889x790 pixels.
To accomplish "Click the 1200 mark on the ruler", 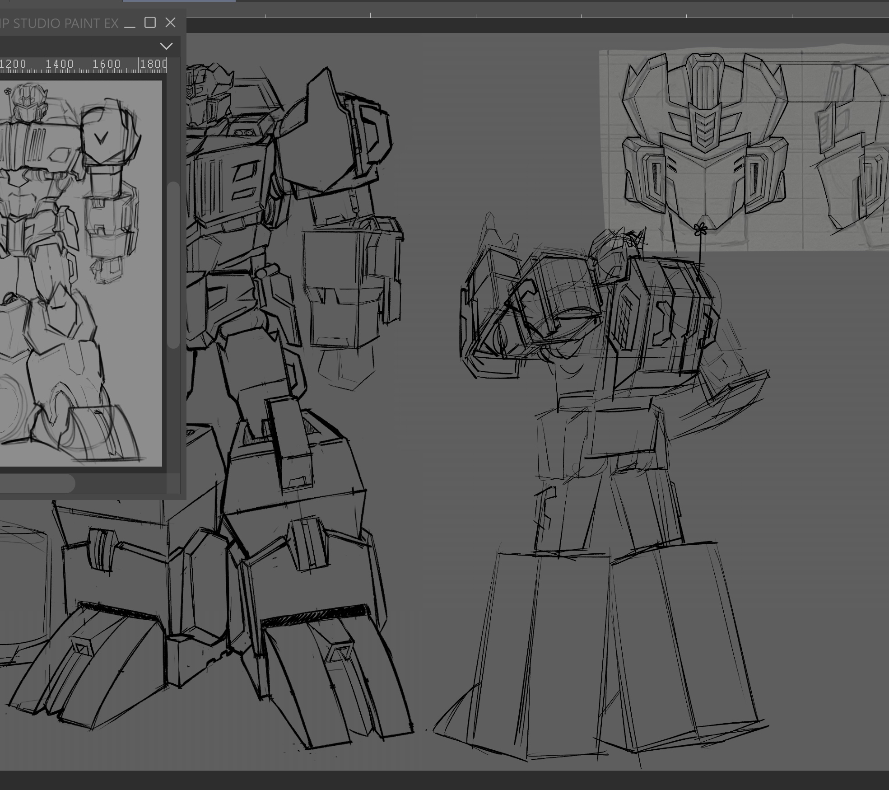I will coord(13,64).
